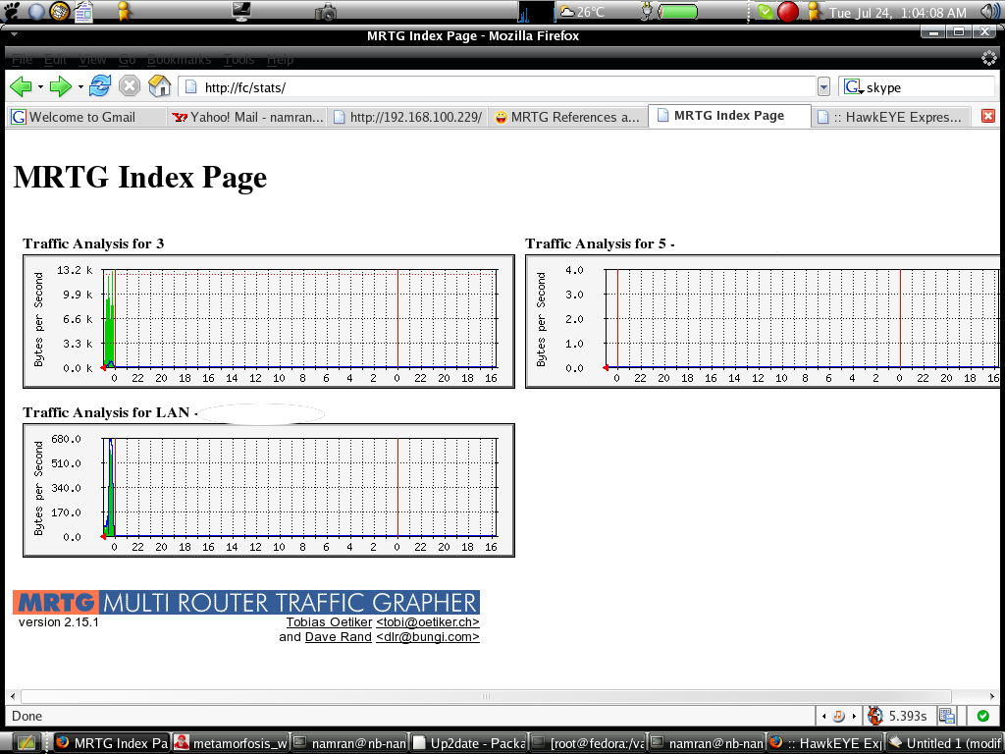This screenshot has width=1005, height=754.
Task: Reload the current page
Action: point(100,86)
